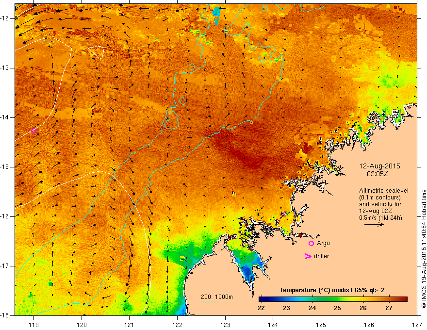427x330 pixels.
Task: Click the '127' longitude axis label
Action: tap(417, 325)
